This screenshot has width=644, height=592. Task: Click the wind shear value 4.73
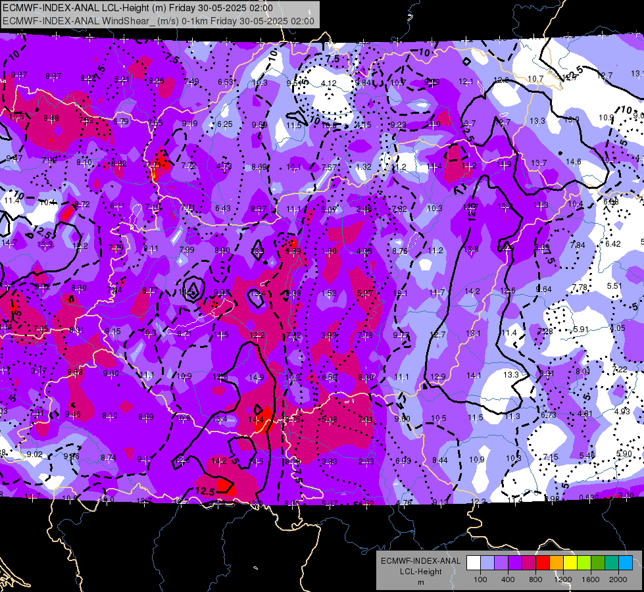[224, 166]
